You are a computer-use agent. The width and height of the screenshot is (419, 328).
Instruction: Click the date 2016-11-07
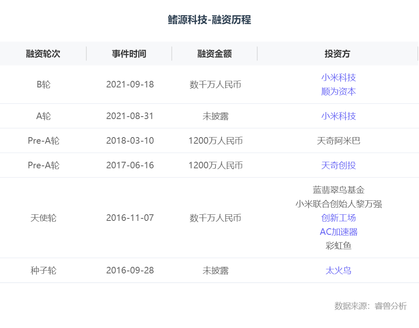tap(130, 218)
